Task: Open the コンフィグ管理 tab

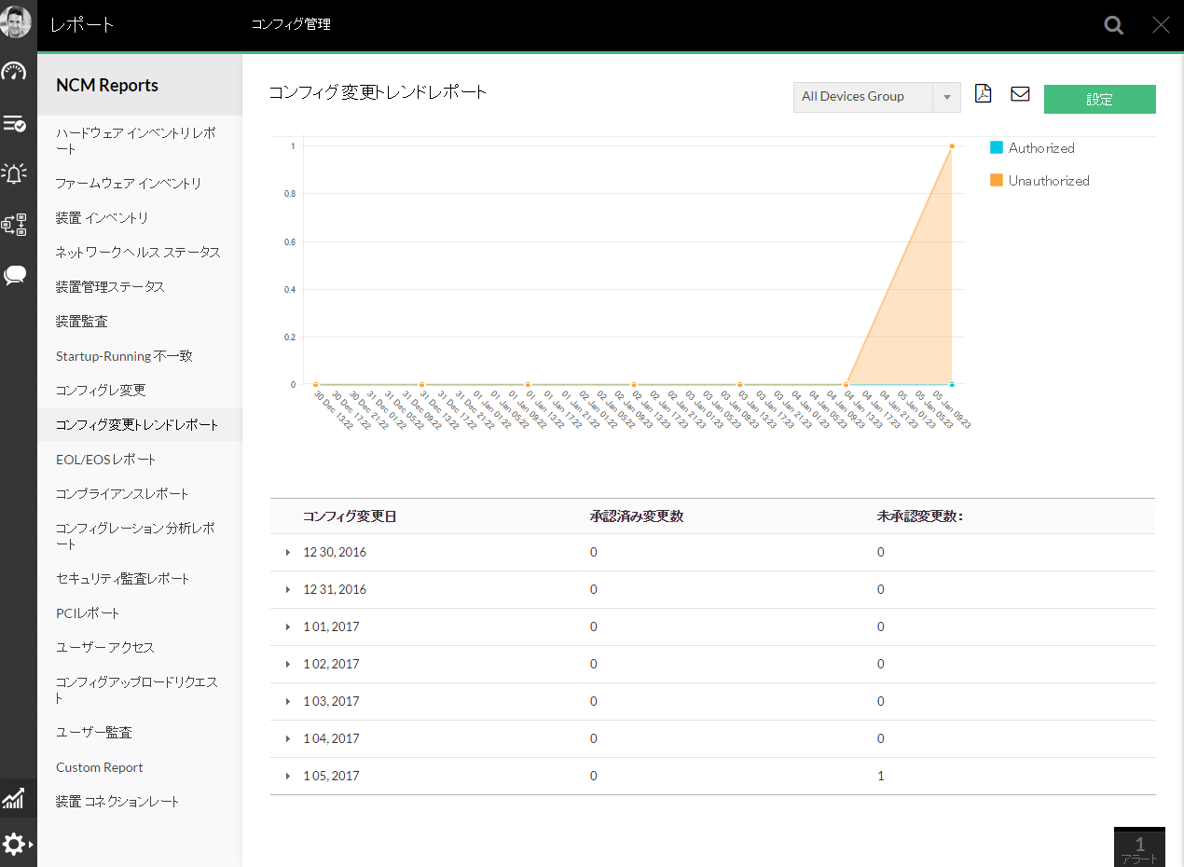Action: pyautogui.click(x=291, y=24)
